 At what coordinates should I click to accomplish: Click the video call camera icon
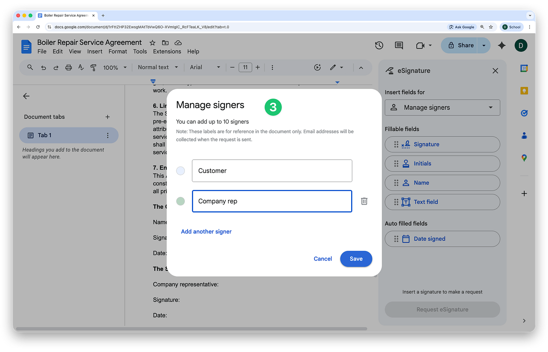pos(420,46)
